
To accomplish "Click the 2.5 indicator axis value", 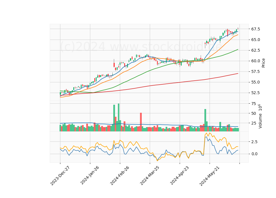I will coord(255,142).
